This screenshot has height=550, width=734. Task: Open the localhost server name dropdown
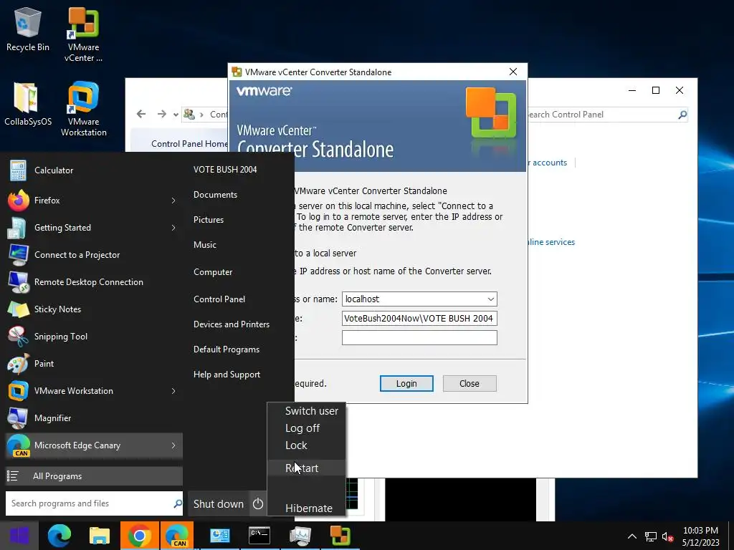coord(490,299)
